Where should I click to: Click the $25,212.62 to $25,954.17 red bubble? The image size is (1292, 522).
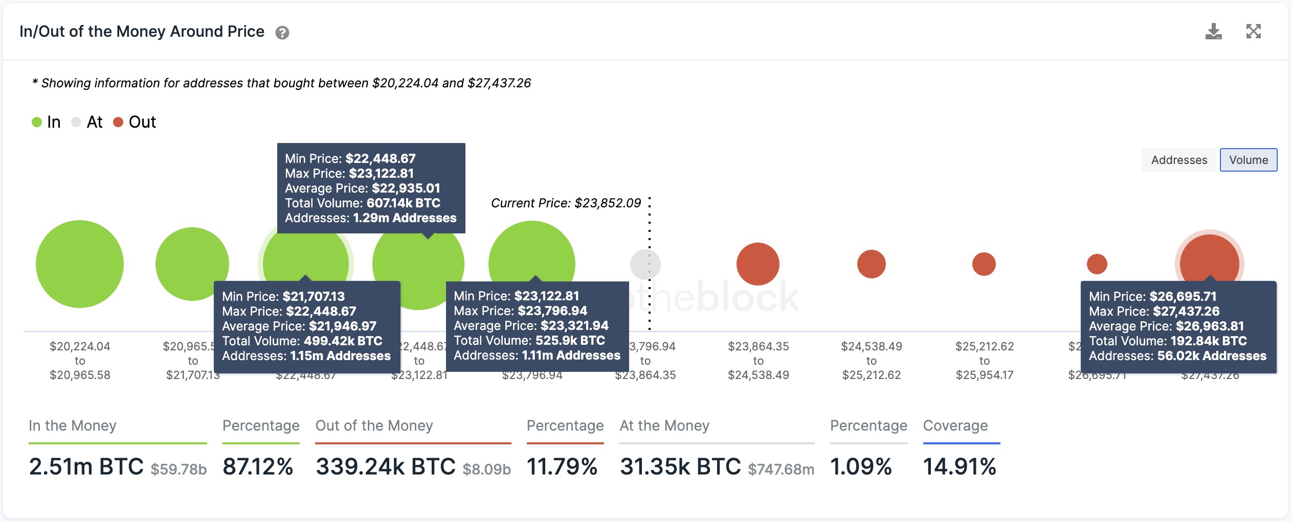pyautogui.click(x=984, y=264)
